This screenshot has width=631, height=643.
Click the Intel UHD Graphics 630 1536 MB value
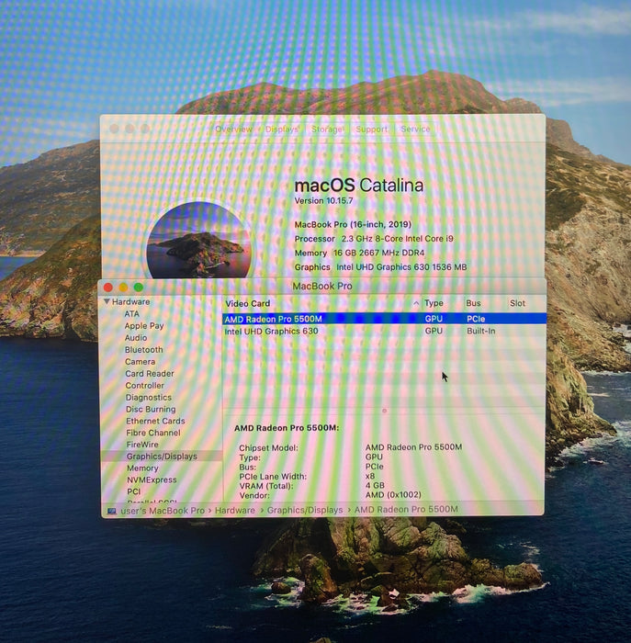pyautogui.click(x=401, y=267)
